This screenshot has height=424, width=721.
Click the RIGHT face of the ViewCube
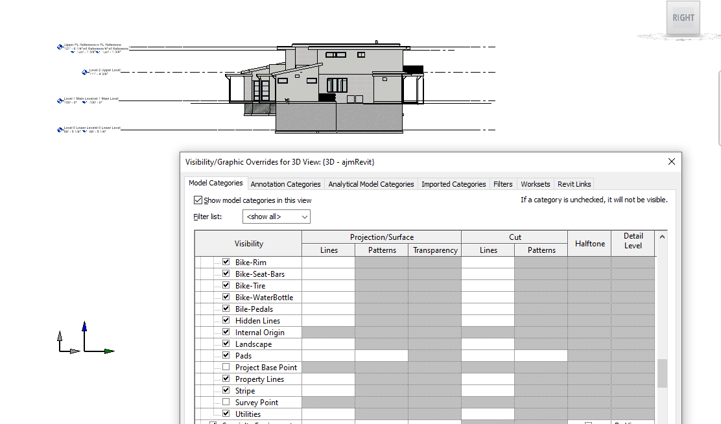(x=683, y=18)
